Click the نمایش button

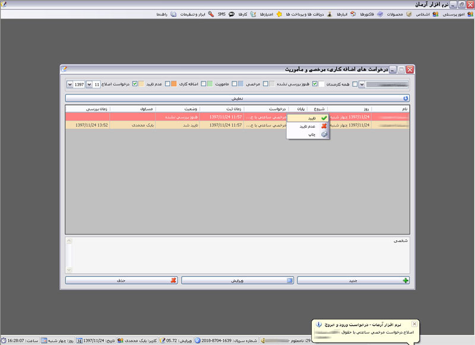pyautogui.click(x=237, y=98)
